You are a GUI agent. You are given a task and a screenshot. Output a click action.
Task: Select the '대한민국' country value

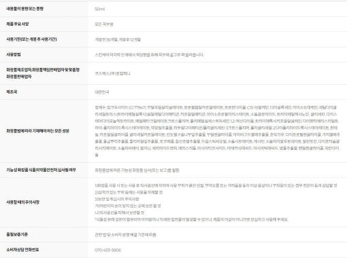point(102,92)
